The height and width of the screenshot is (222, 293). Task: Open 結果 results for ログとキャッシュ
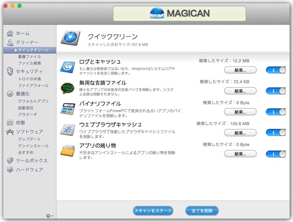[240, 70]
